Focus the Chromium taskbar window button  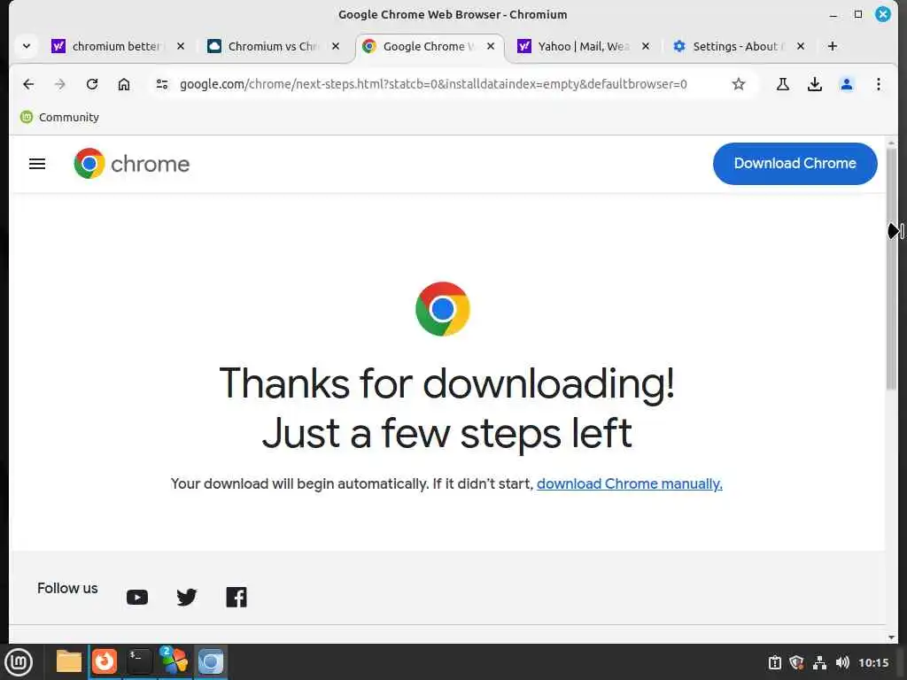pos(211,661)
